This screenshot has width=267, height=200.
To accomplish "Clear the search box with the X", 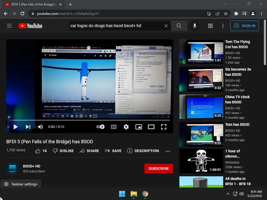I will pos(166,26).
